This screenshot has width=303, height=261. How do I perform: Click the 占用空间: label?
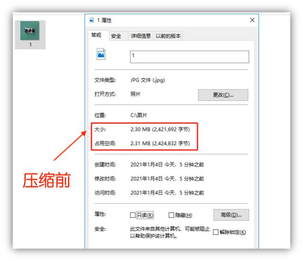[x=105, y=144]
